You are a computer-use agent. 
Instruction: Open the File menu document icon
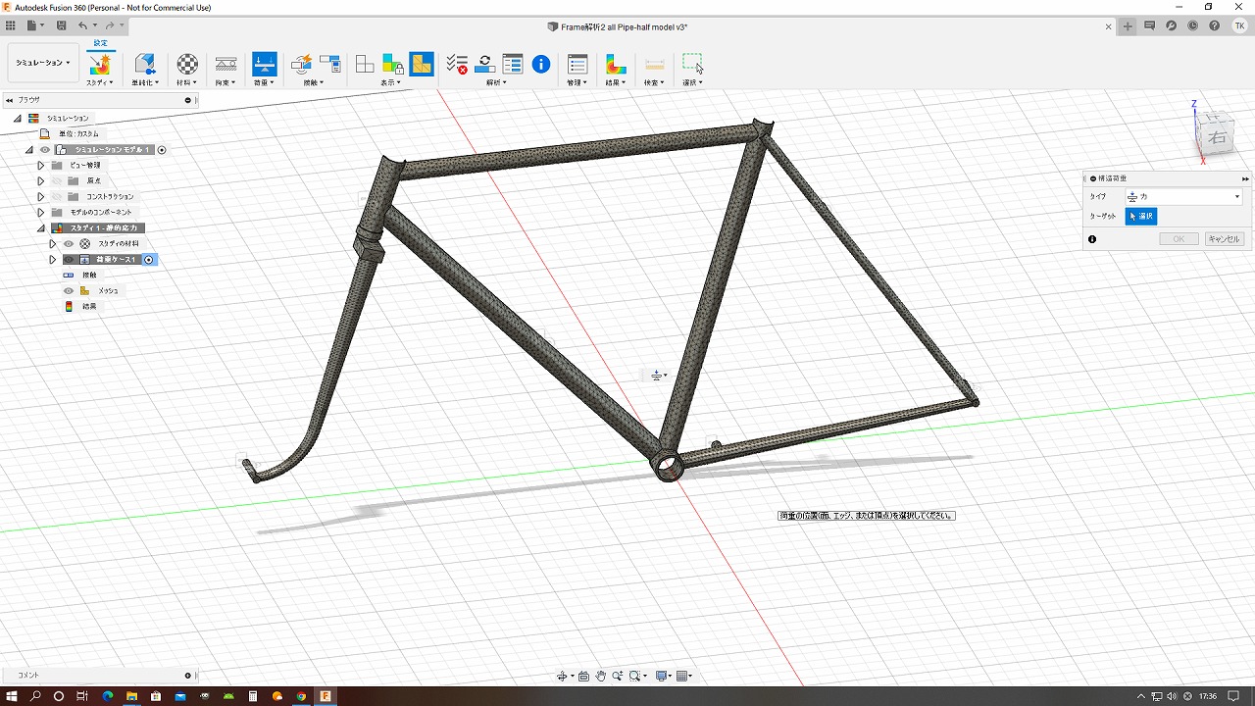[34, 25]
